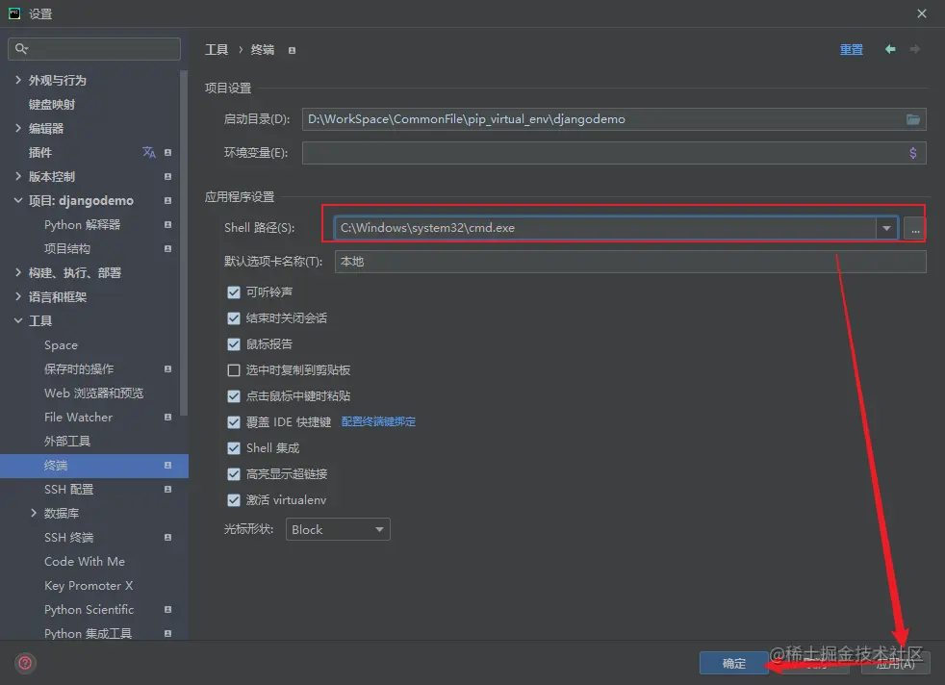Image resolution: width=945 pixels, height=685 pixels.
Task: Expand the 数据库 tree node
Action: coord(33,514)
